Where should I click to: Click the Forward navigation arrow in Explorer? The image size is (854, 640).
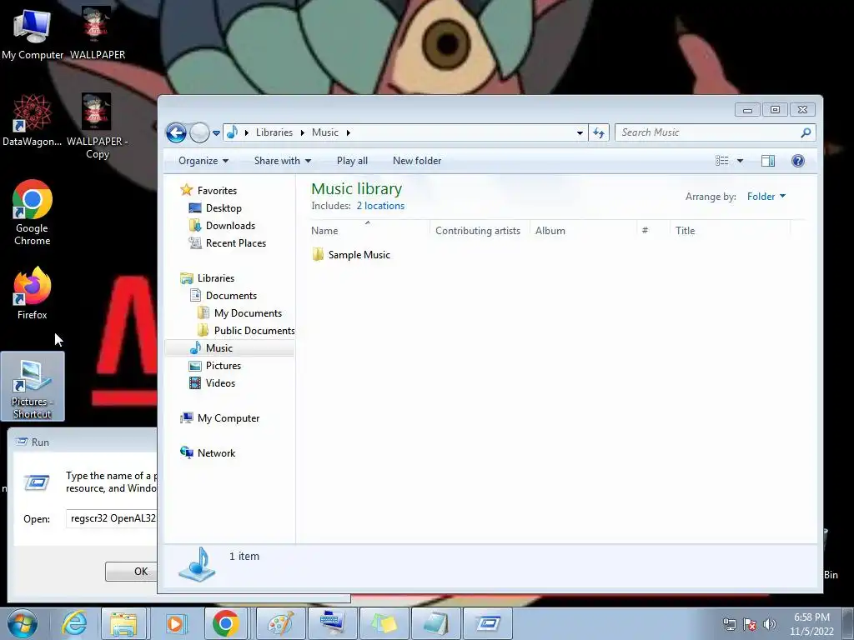pyautogui.click(x=199, y=132)
